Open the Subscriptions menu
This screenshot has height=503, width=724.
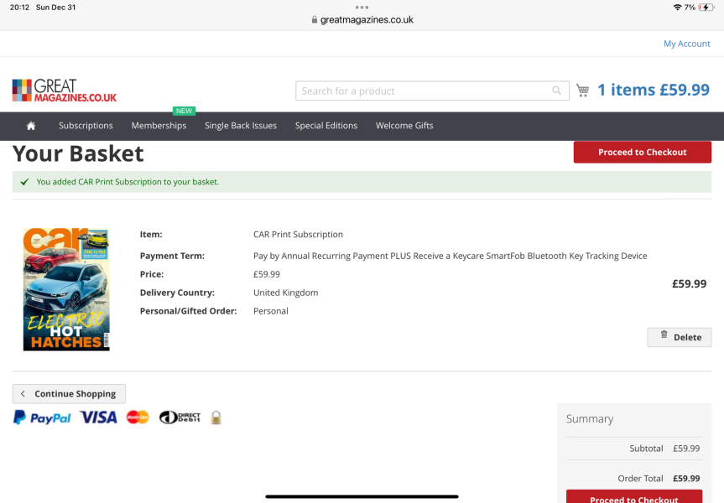(x=86, y=126)
